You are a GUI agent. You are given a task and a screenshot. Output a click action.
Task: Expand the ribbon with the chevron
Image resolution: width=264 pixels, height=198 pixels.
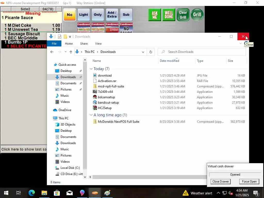[241, 43]
